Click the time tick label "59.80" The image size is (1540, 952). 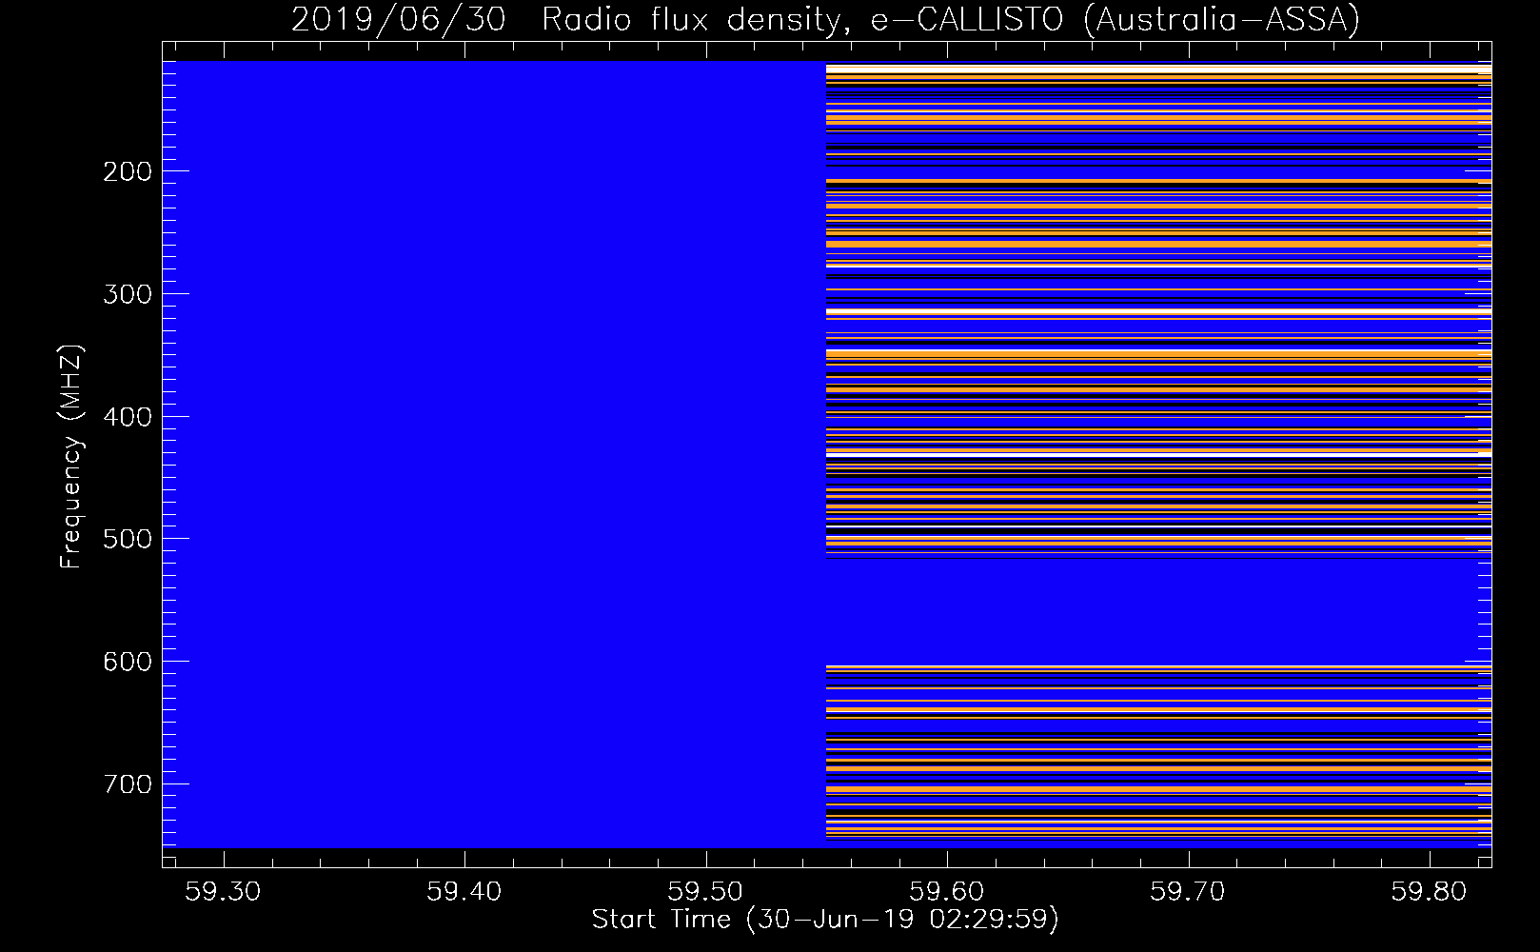click(1429, 891)
